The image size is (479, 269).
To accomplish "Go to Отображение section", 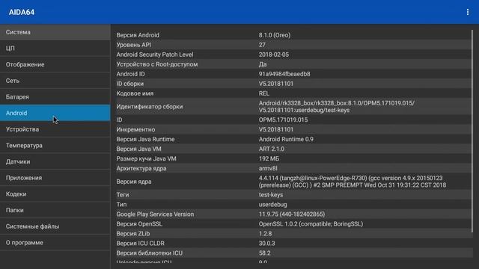I will coord(55,64).
